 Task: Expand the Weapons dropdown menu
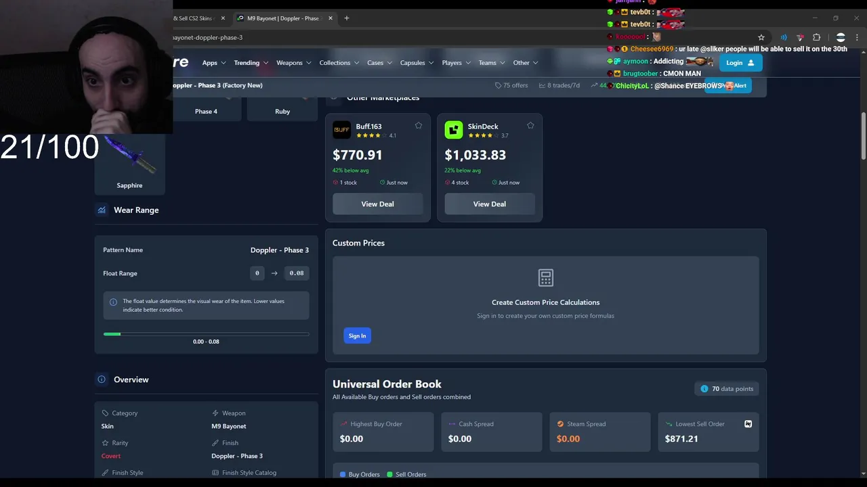(293, 63)
